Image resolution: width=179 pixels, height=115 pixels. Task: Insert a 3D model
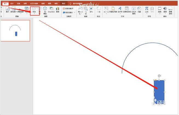pyautogui.click(x=45, y=10)
